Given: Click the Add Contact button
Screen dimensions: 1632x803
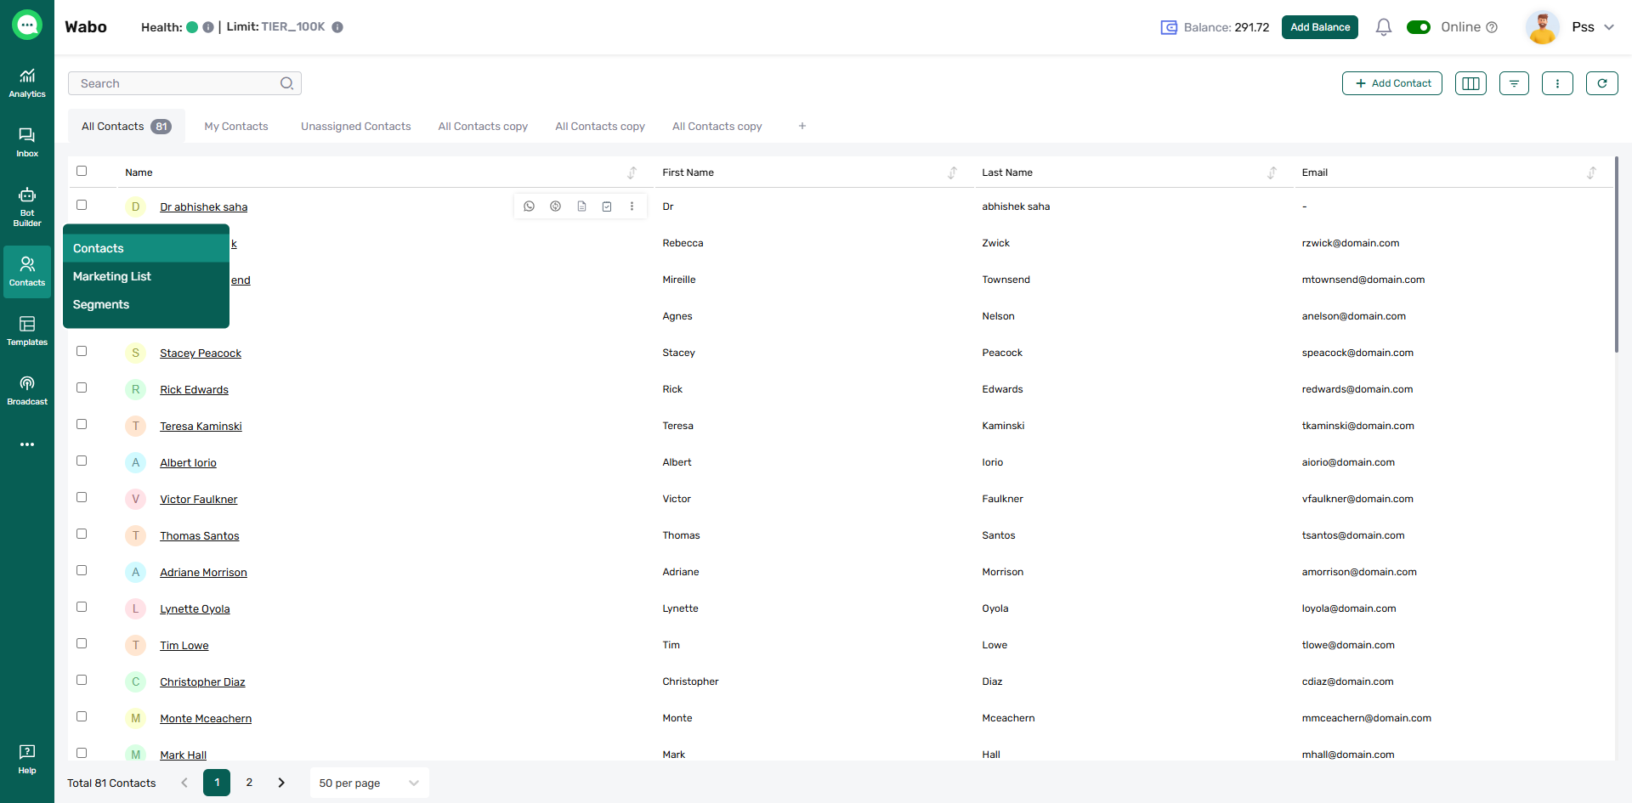Looking at the screenshot, I should click(1392, 83).
